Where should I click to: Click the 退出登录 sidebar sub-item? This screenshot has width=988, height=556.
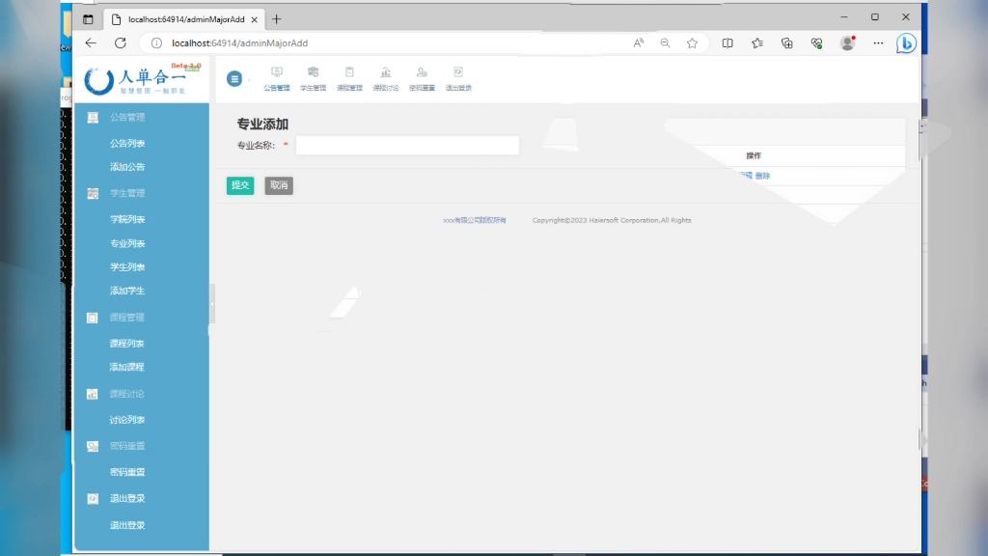coord(127,525)
